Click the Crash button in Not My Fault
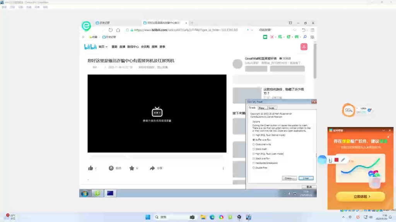Viewport: 396px width, 222px height. [306, 178]
